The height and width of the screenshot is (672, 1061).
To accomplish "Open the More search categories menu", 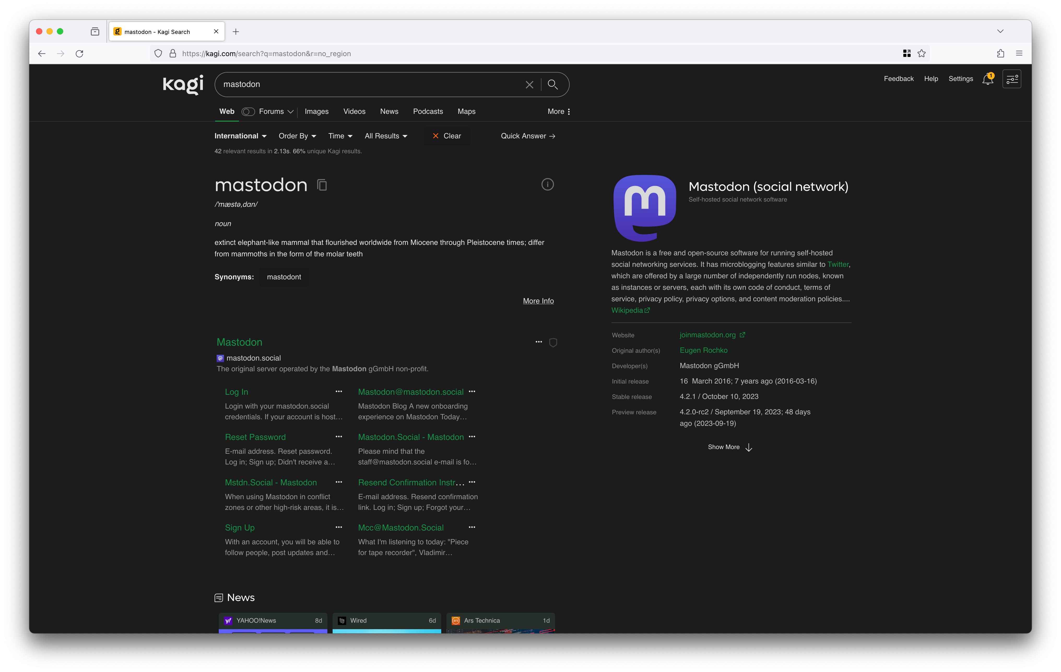I will coord(559,111).
